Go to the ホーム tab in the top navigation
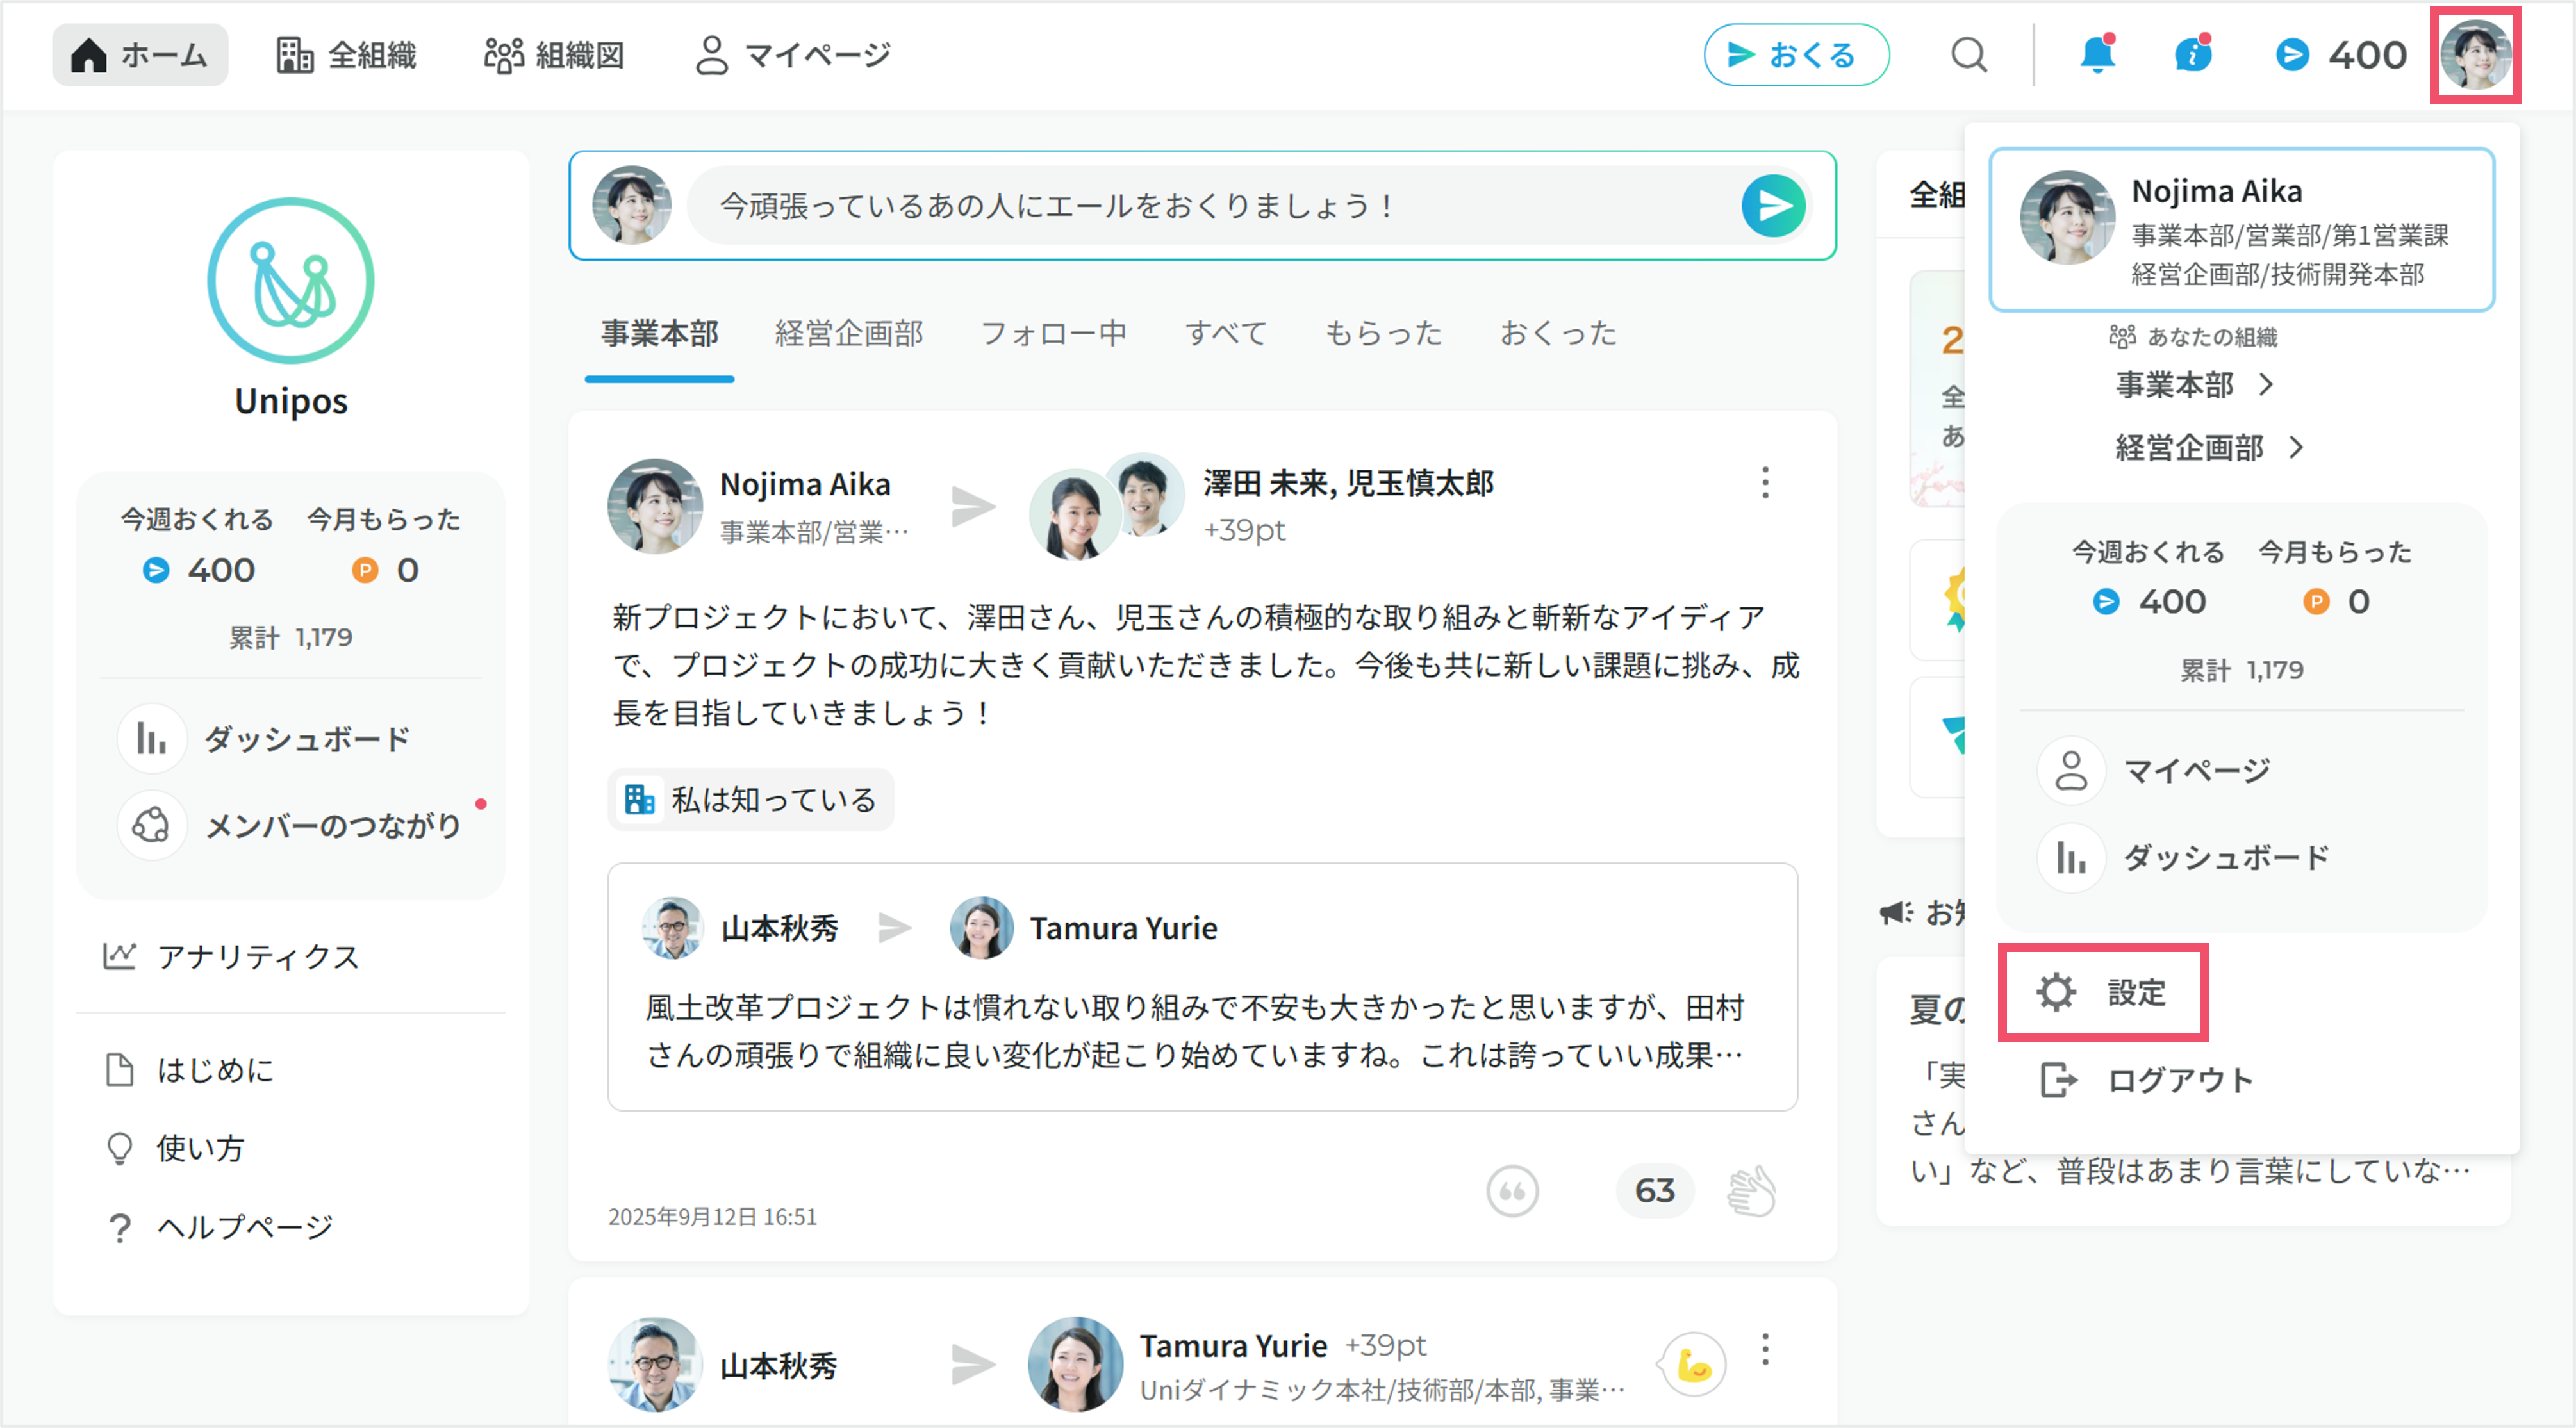 pyautogui.click(x=140, y=55)
